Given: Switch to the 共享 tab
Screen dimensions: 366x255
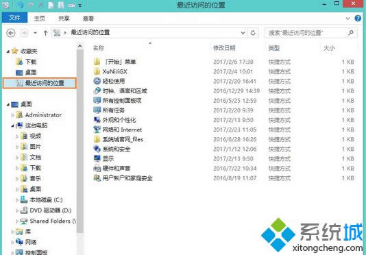Looking at the screenshot, I should [x=64, y=19].
